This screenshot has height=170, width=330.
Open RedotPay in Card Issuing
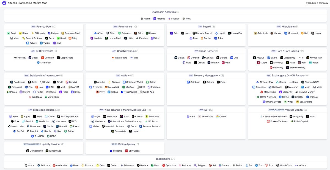[x=276, y=68]
